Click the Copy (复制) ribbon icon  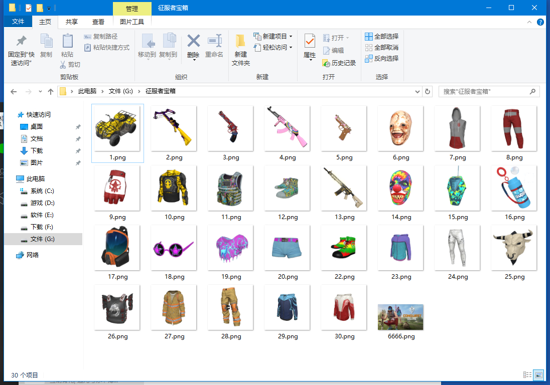(46, 41)
